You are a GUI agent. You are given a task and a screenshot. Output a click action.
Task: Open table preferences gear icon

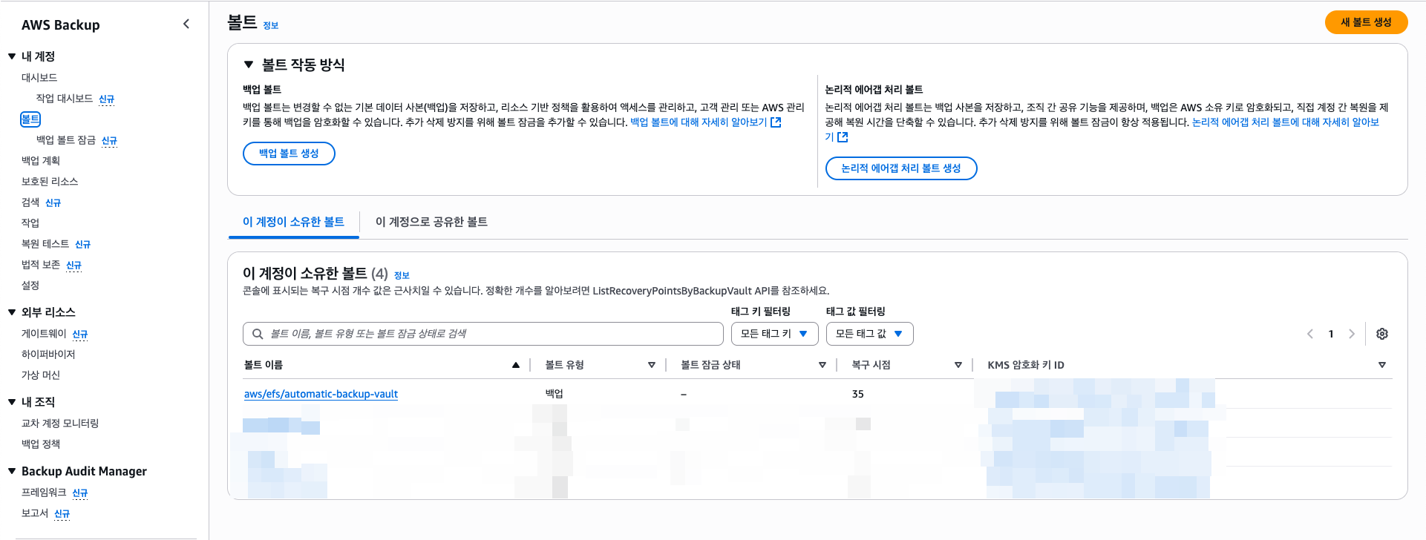click(x=1381, y=334)
